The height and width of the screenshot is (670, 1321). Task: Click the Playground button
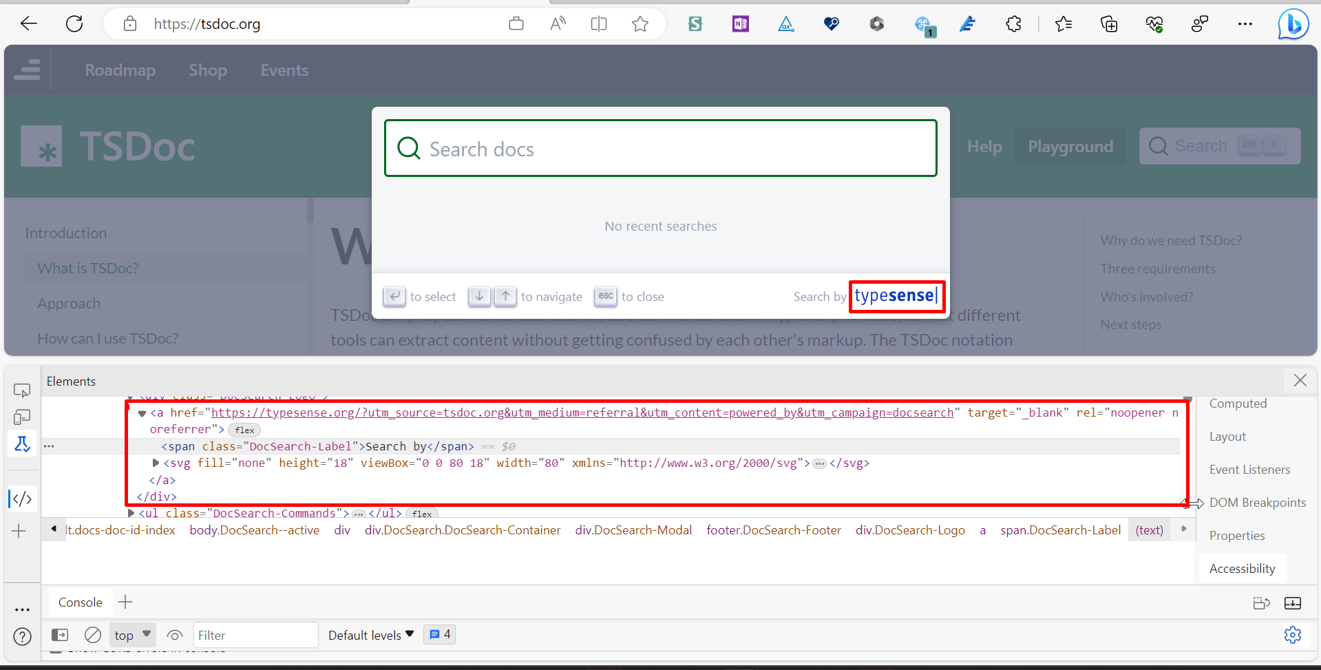tap(1070, 146)
